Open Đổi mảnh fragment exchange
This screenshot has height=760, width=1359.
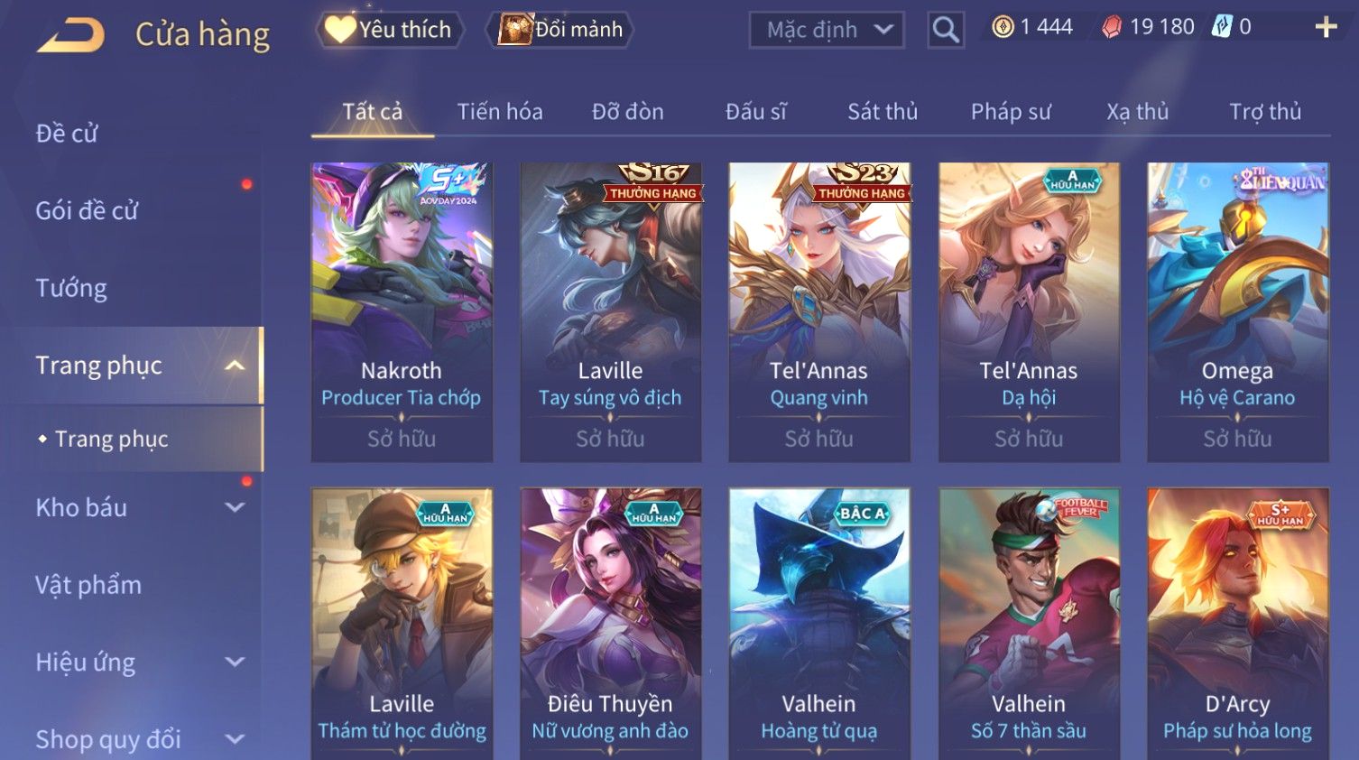[560, 30]
